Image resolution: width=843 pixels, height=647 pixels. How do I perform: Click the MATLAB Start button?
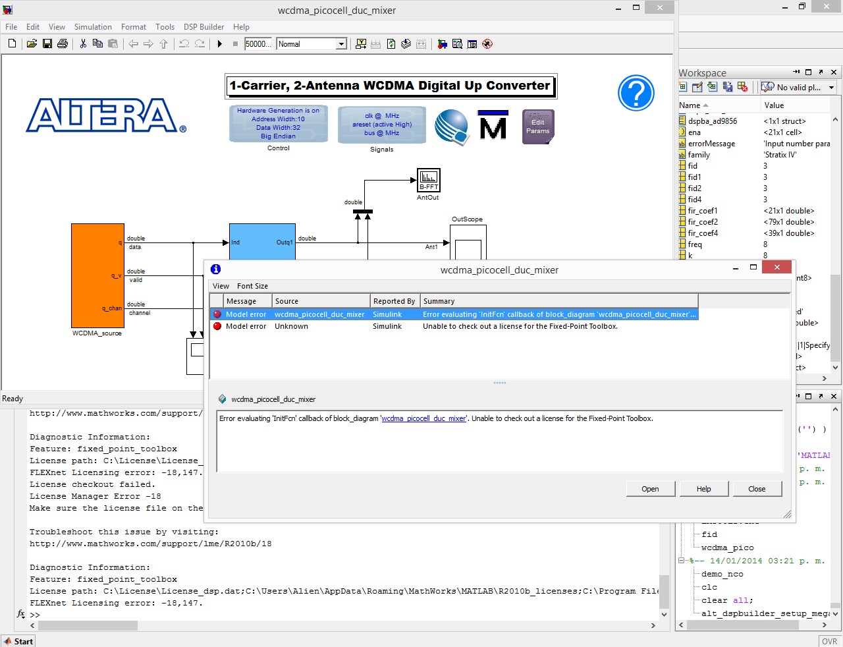tap(18, 641)
